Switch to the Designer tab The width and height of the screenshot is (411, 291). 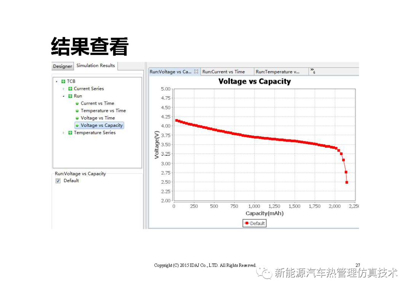[62, 66]
